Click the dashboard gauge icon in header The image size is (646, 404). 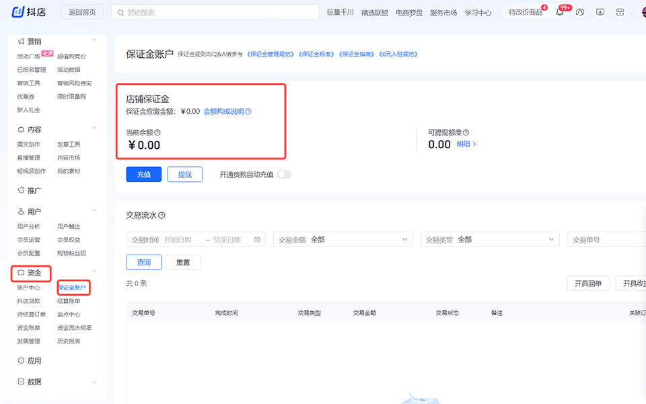click(x=580, y=12)
